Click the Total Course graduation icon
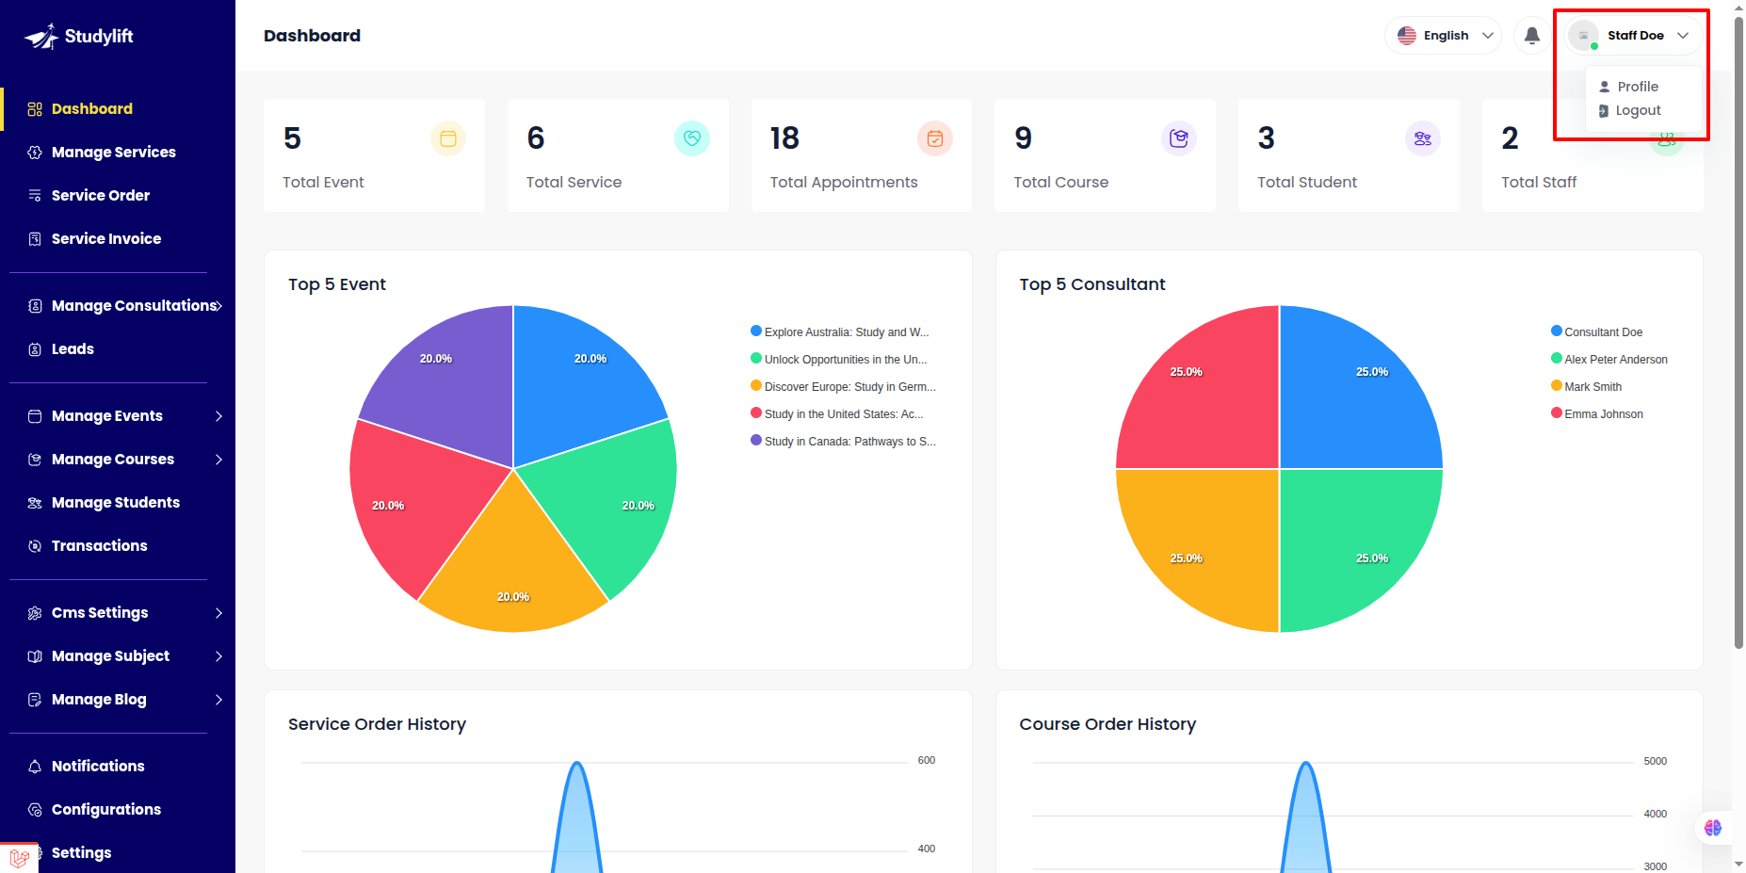The image size is (1746, 873). pos(1179,138)
